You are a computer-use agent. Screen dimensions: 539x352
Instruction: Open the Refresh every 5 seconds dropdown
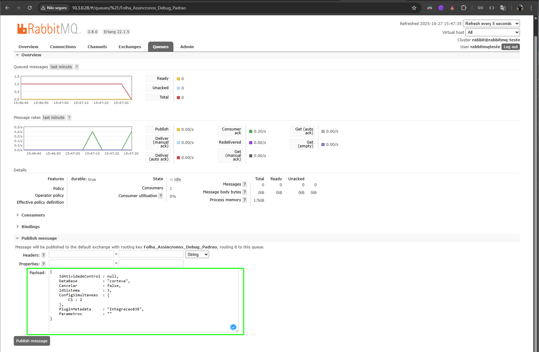pos(491,23)
